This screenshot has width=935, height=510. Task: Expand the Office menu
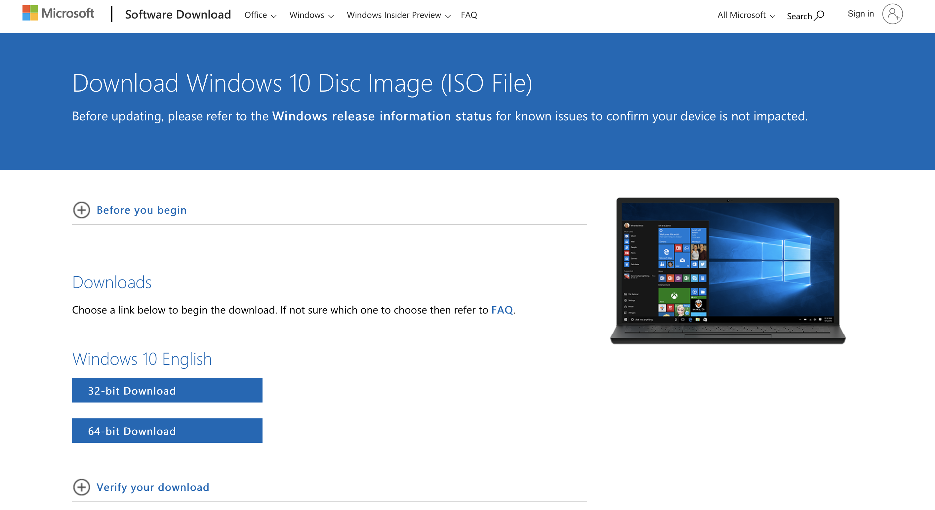[260, 15]
